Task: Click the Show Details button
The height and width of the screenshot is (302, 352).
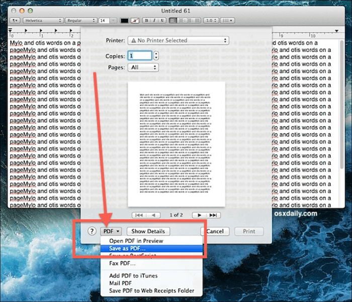Action: click(148, 231)
